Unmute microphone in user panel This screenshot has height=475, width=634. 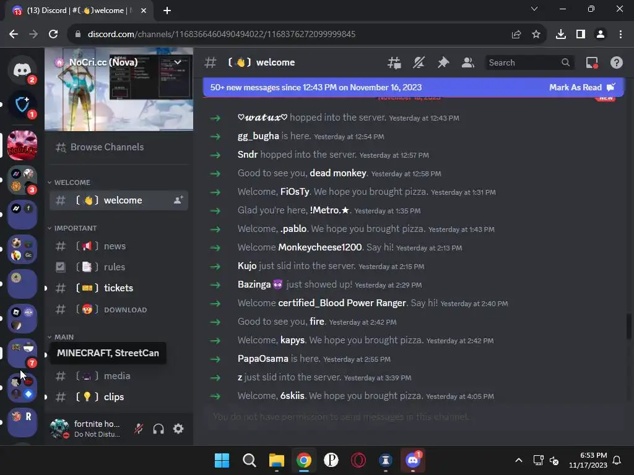tap(139, 429)
